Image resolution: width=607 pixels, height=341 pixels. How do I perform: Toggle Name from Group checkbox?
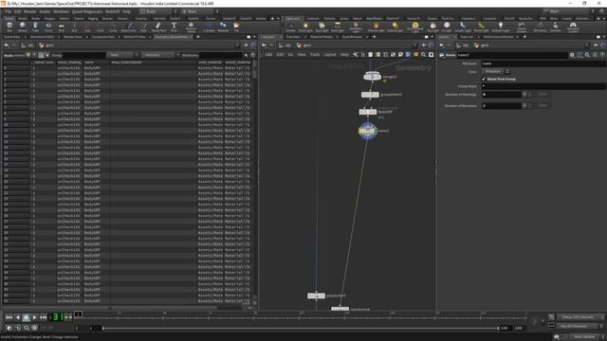(x=484, y=79)
